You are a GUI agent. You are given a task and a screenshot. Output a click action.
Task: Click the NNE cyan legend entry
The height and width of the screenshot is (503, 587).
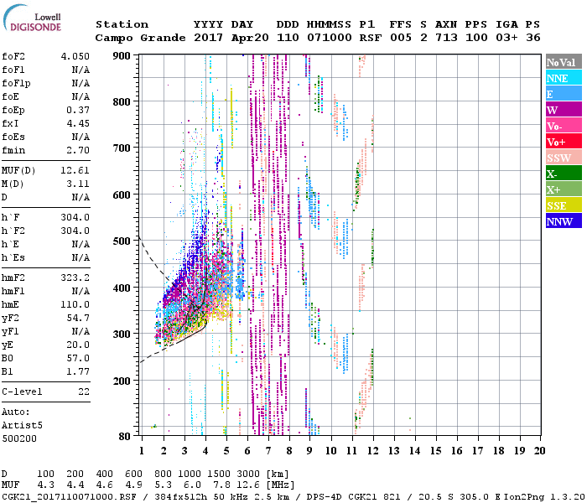pos(563,78)
